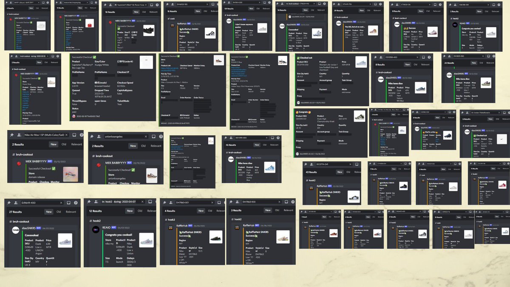
Task: Open the sneaker thumbnail in the unionlosangeles result
Action: [x=152, y=175]
